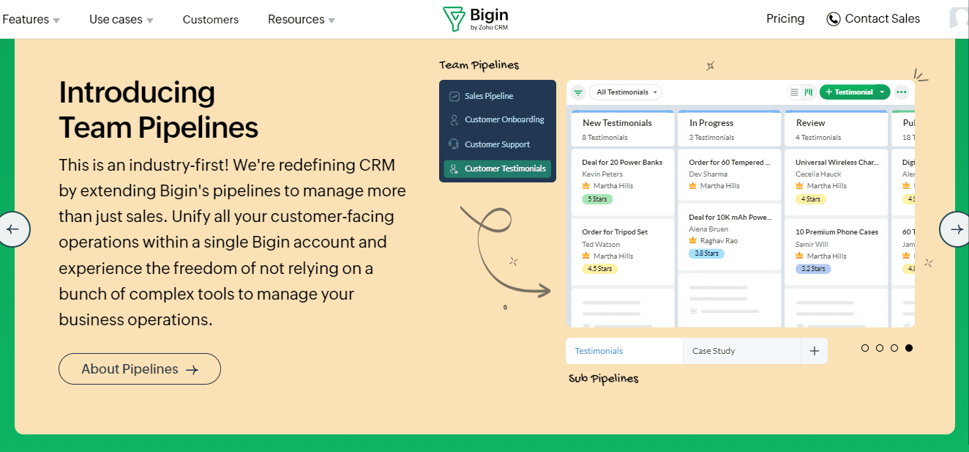
Task: Click the blue 3.8 Stars tag
Action: pyautogui.click(x=706, y=253)
